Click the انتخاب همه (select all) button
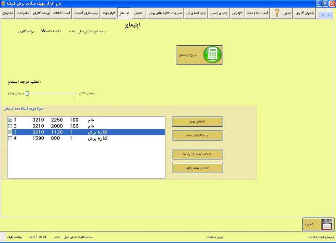Image resolution: width=336 pixels, height=243 pixels. coord(197,122)
